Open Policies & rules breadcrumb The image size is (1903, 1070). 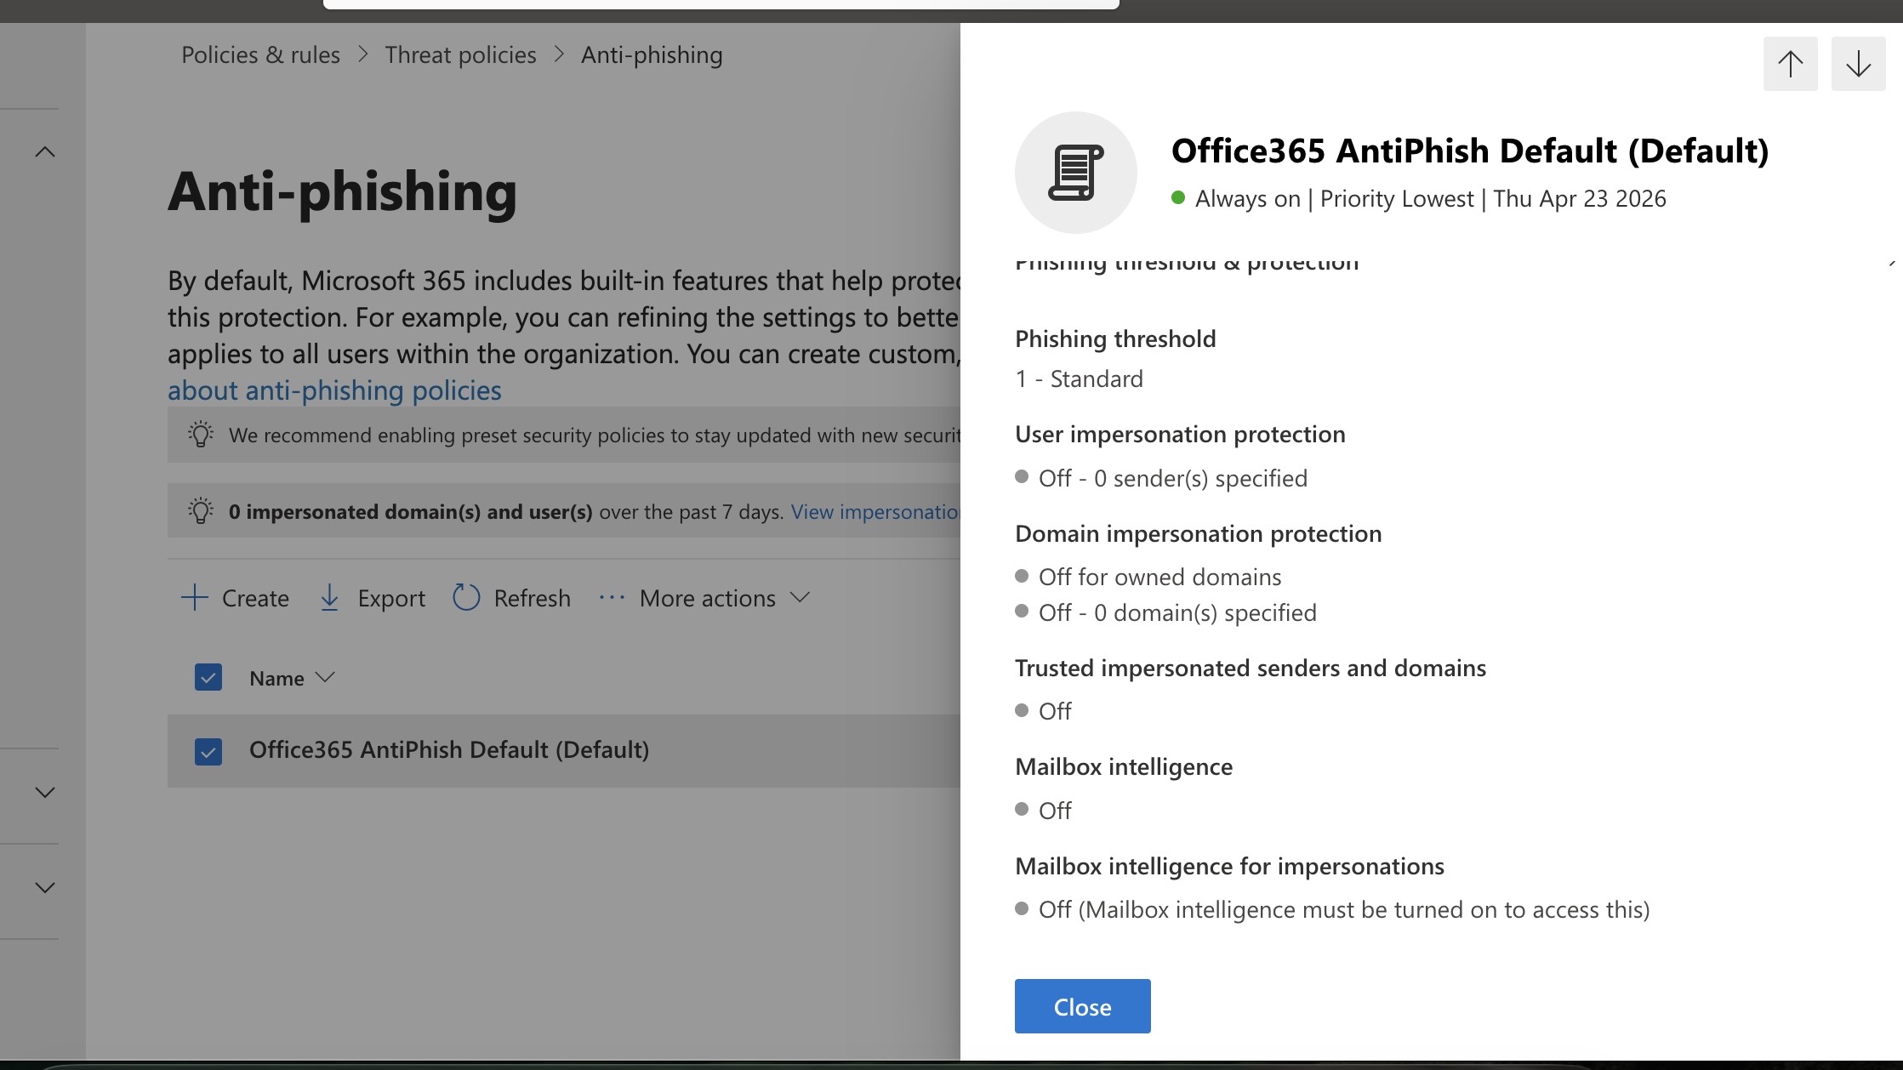point(260,54)
